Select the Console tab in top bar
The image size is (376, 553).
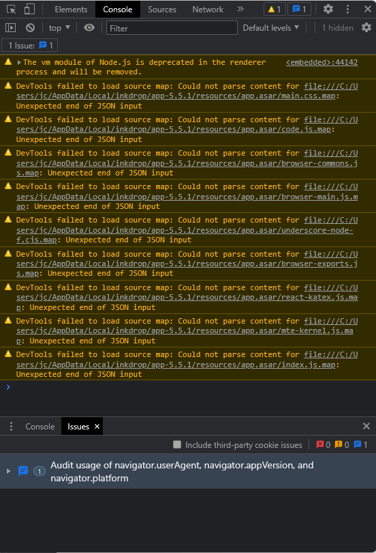[117, 10]
